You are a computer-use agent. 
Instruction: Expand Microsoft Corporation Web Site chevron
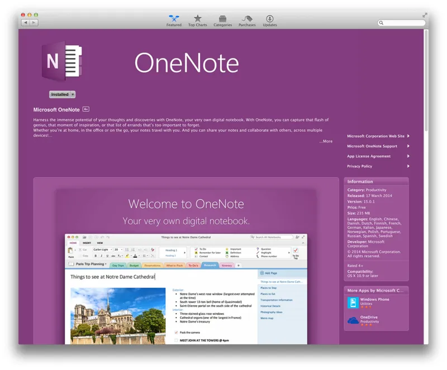[407, 136]
